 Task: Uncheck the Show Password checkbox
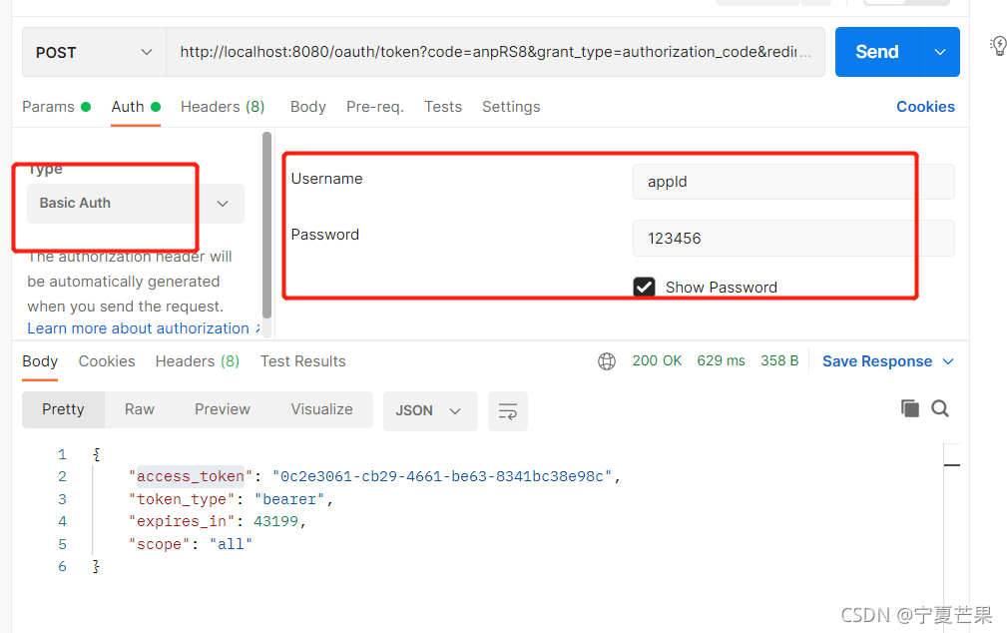click(644, 287)
